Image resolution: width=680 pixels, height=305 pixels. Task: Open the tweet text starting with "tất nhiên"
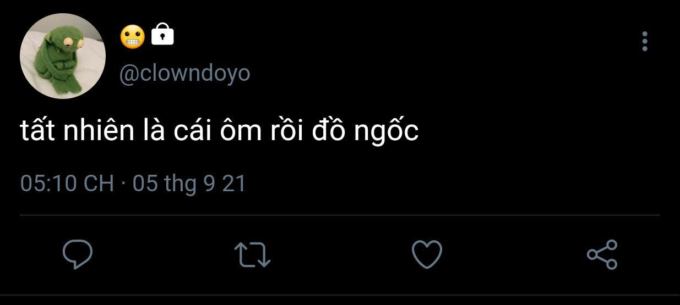click(220, 131)
